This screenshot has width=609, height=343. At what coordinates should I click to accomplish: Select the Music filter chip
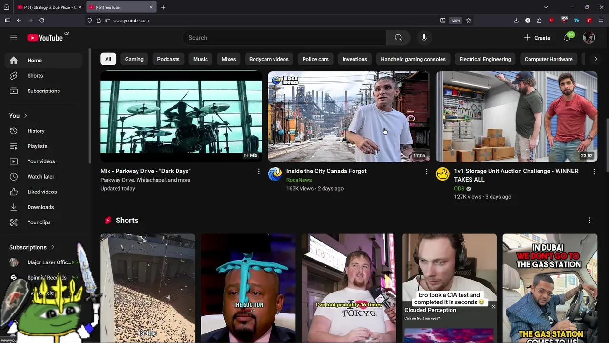point(200,59)
